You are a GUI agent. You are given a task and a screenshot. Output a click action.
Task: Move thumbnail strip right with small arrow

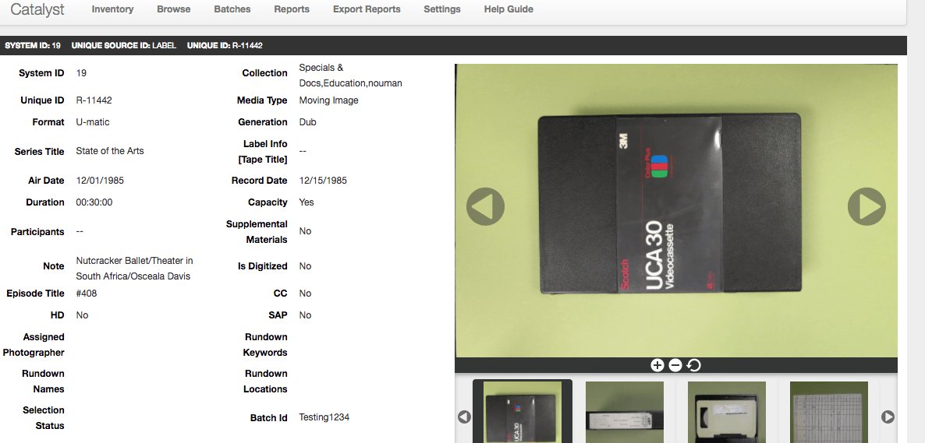pyautogui.click(x=888, y=417)
